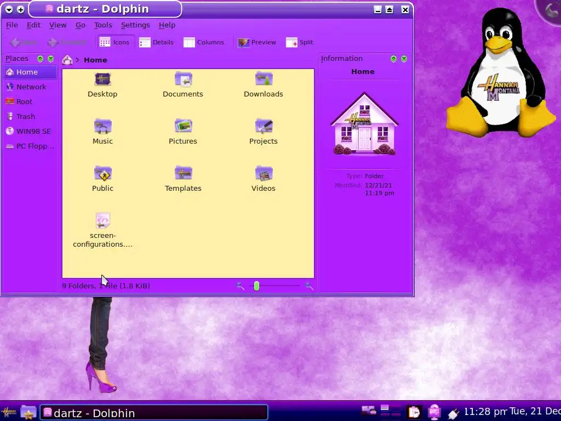Image resolution: width=561 pixels, height=421 pixels.
Task: Toggle the Preview option
Action: 257,42
